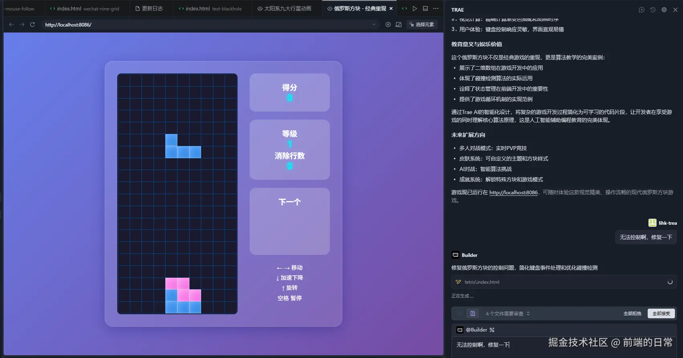Open TRAE panel settings gear
Screen dimensions: 683x358
[664, 10]
